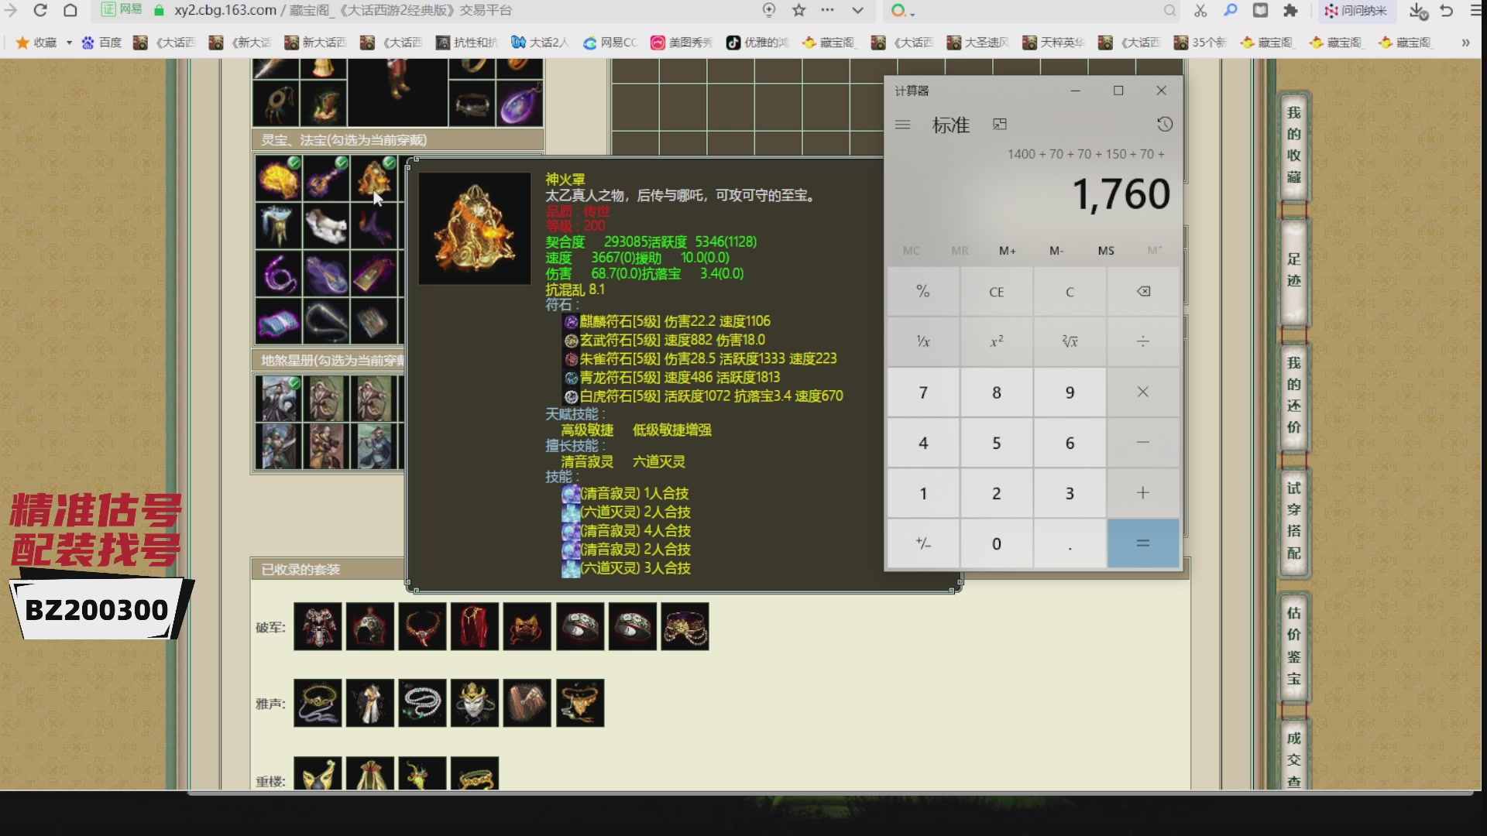Expand the address bar dropdown chevron
This screenshot has height=836, width=1487.
pos(857,10)
